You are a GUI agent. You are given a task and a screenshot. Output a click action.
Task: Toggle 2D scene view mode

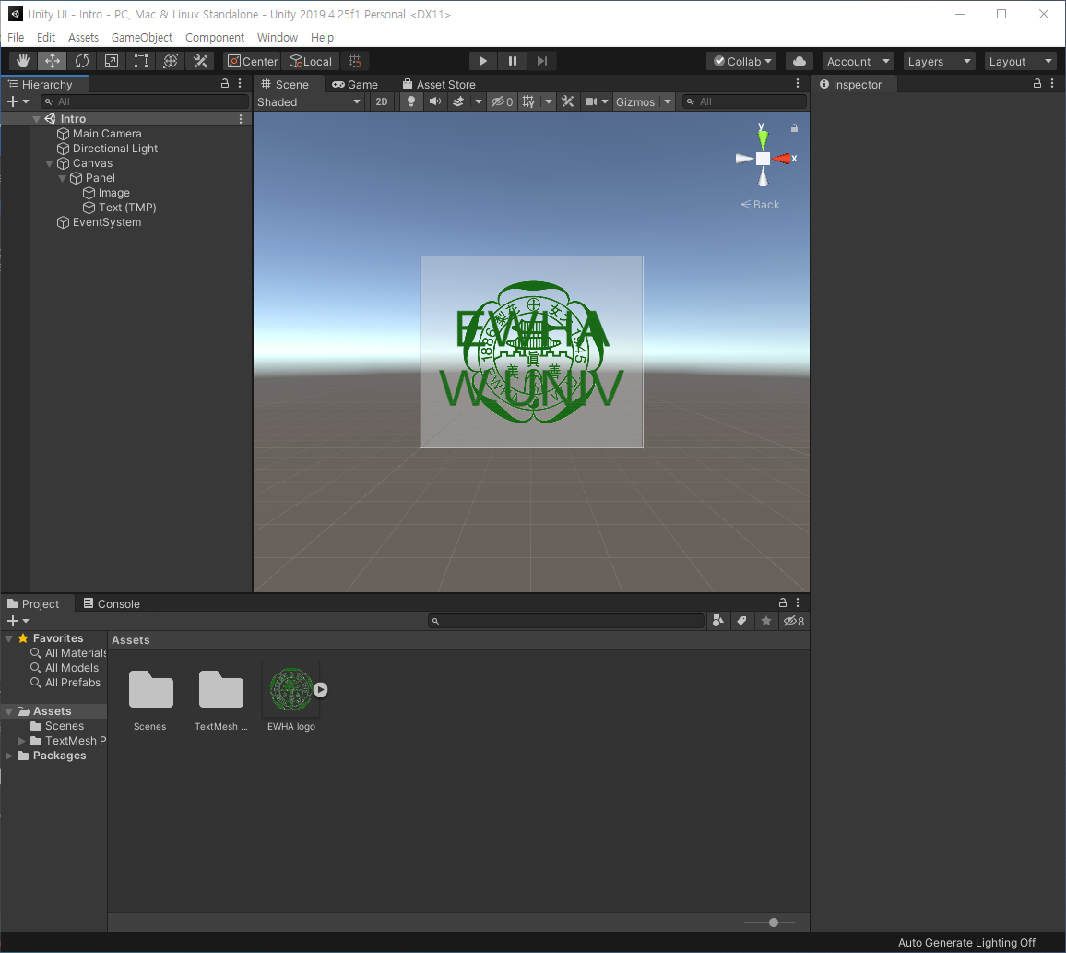click(x=382, y=102)
